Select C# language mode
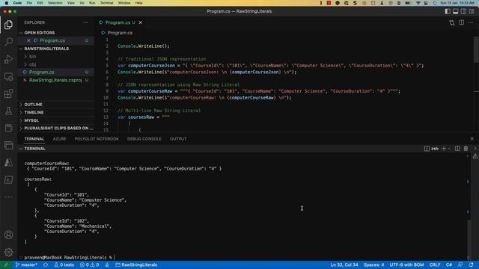This screenshot has height=269, width=479. (x=449, y=265)
